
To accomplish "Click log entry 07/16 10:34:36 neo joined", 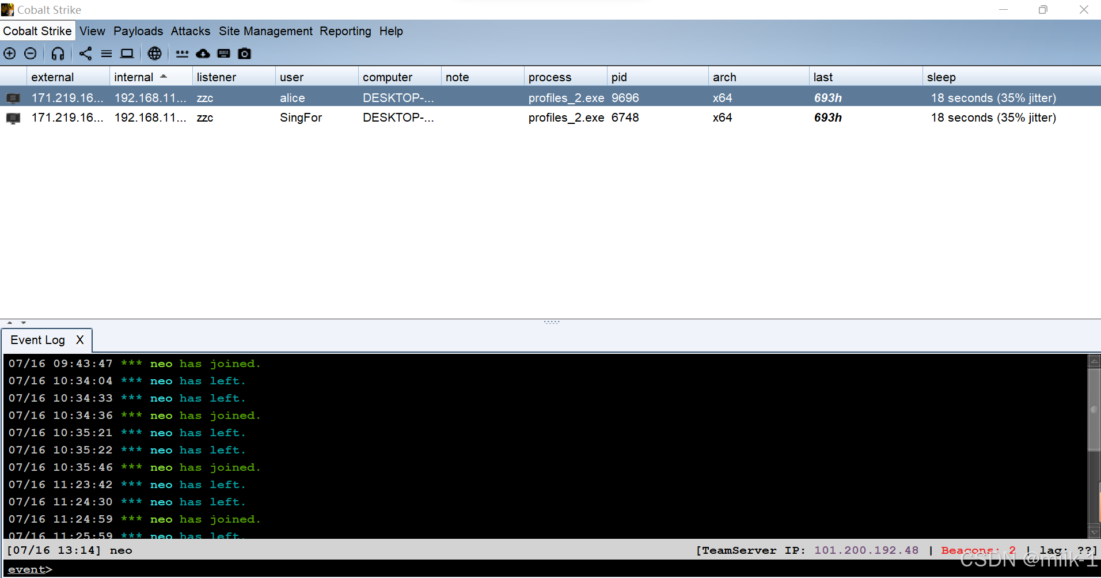I will click(135, 415).
